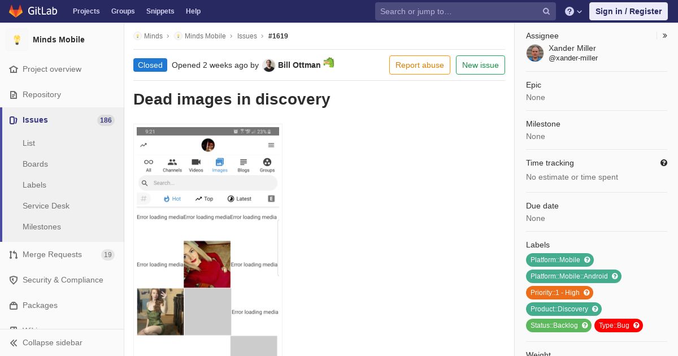Collapse the right sidebar with the double chevron
Viewport: 678px width, 356px height.
(665, 36)
